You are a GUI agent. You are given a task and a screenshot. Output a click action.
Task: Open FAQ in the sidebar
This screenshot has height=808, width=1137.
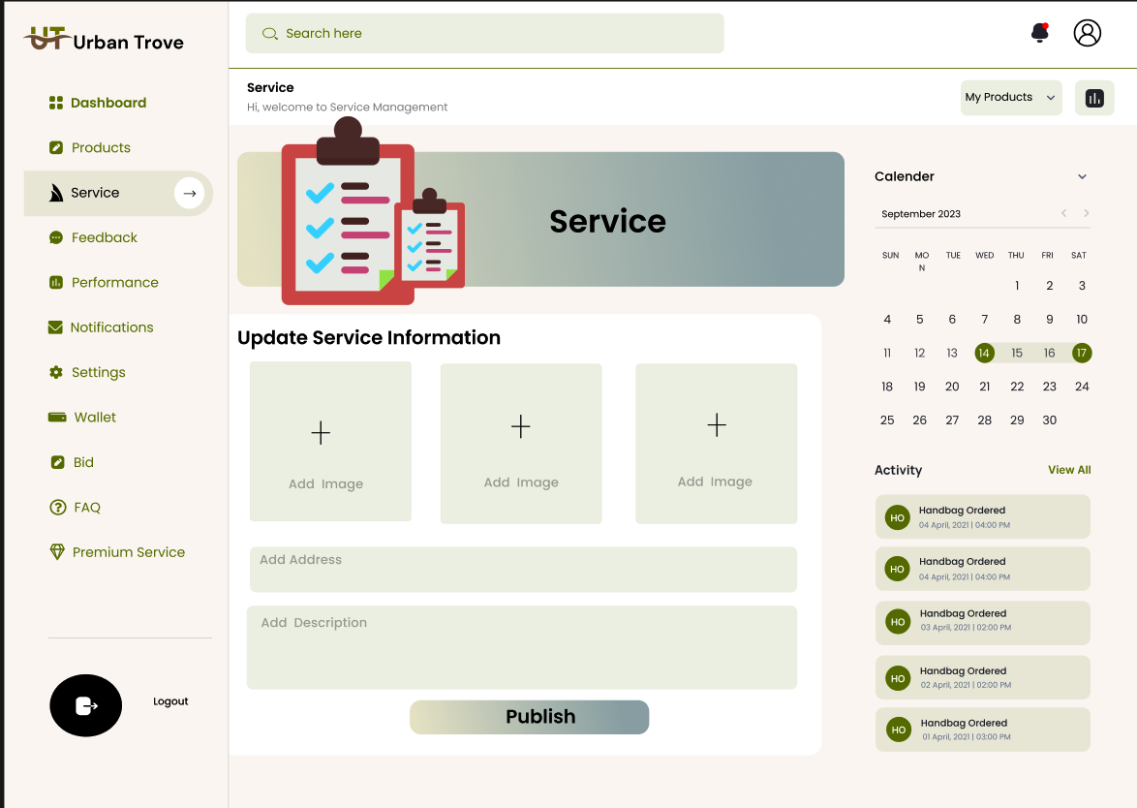[87, 508]
